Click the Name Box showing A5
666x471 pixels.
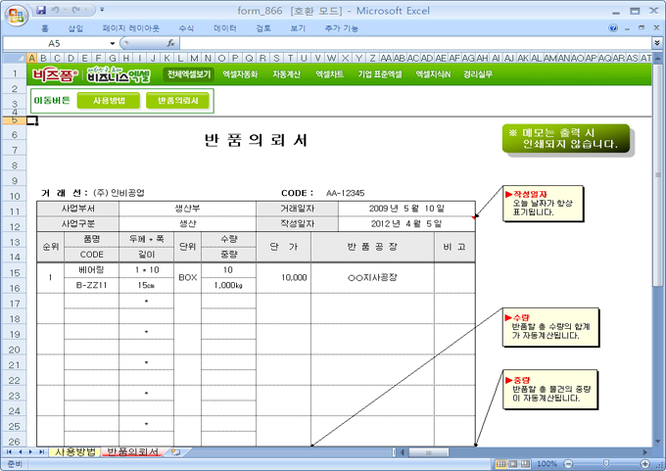[x=55, y=43]
